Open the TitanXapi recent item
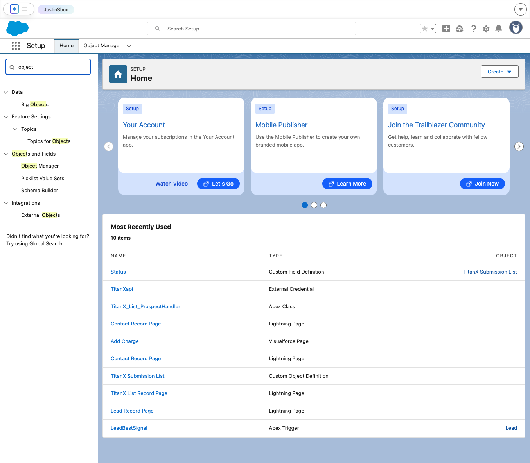 point(122,289)
